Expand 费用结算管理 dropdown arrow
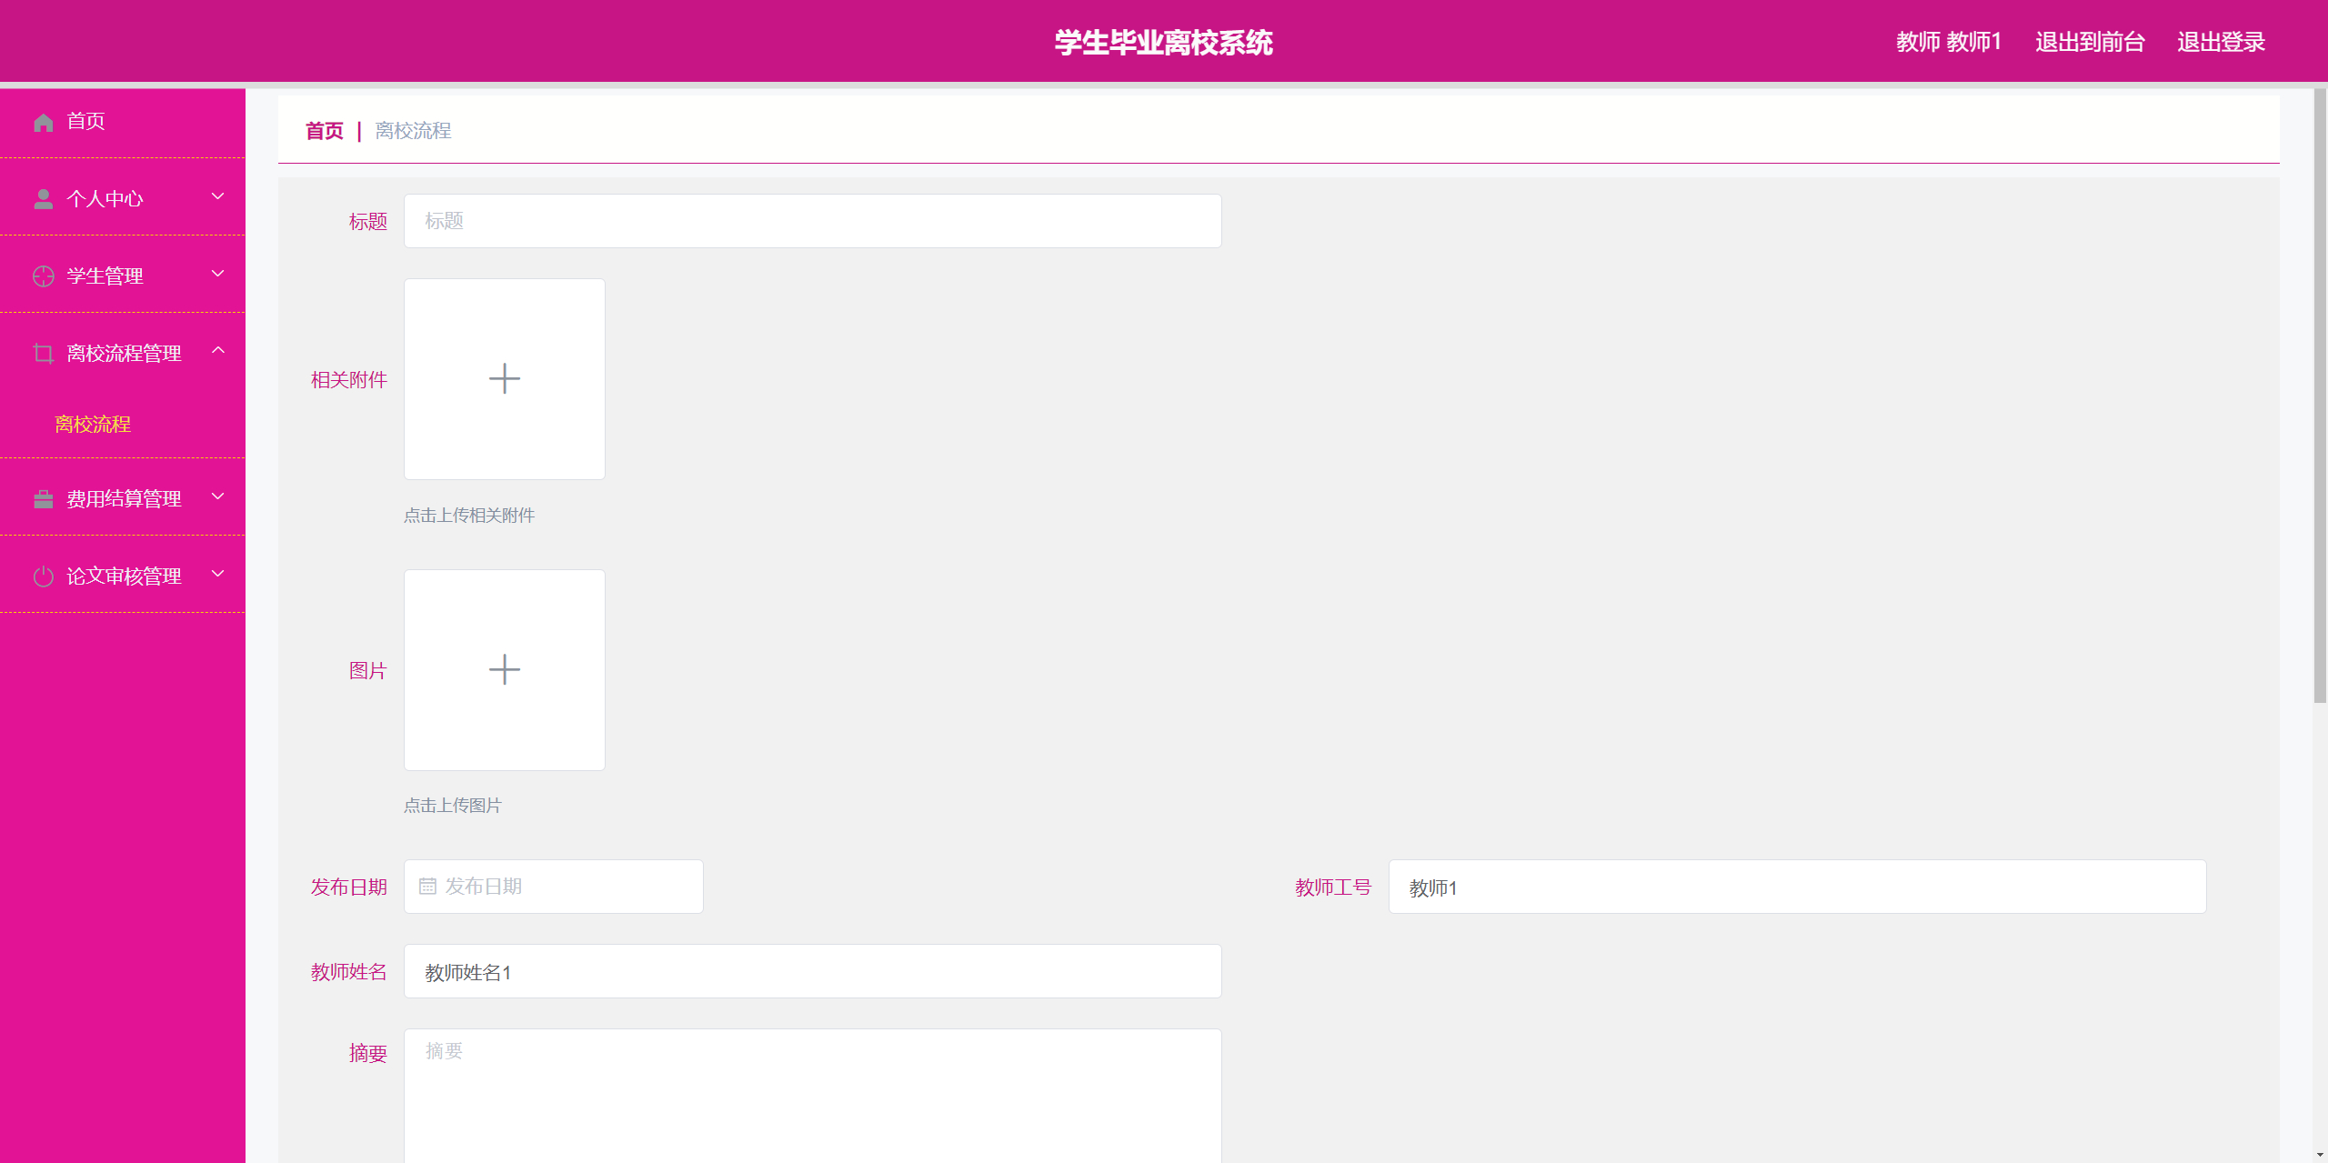This screenshot has width=2328, height=1163. [x=217, y=496]
